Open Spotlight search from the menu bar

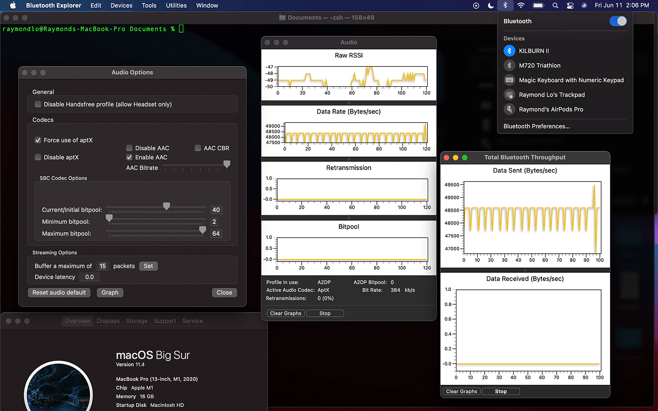point(556,6)
